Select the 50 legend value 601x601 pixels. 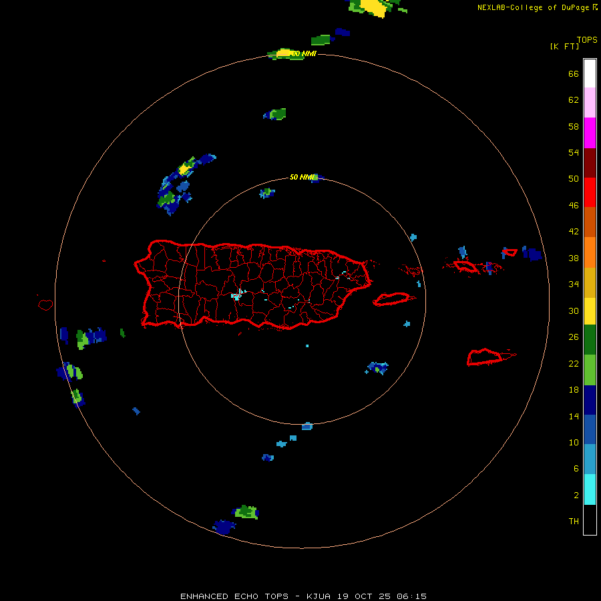(x=574, y=178)
